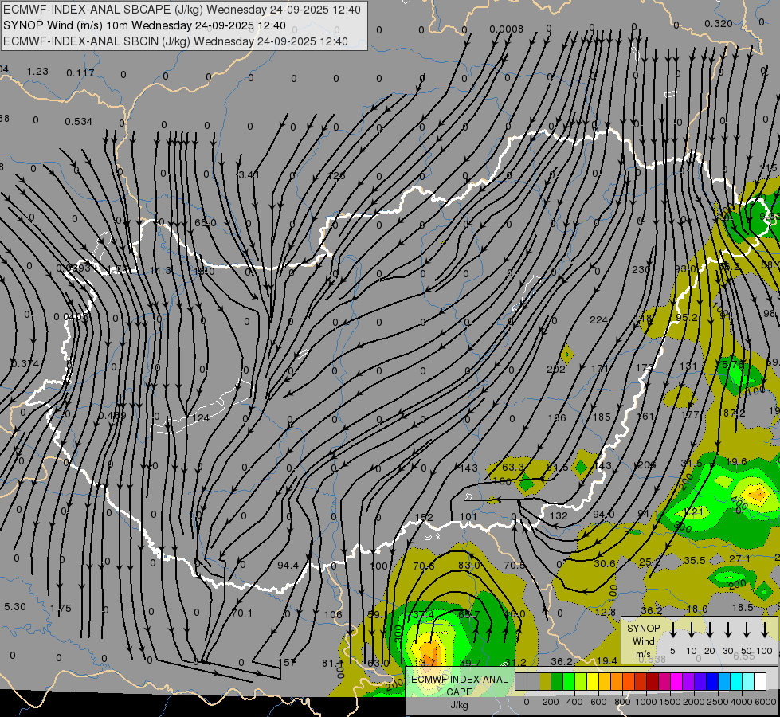Click the 206 value on the map
Screen dimensions: 780x717
coord(646,465)
